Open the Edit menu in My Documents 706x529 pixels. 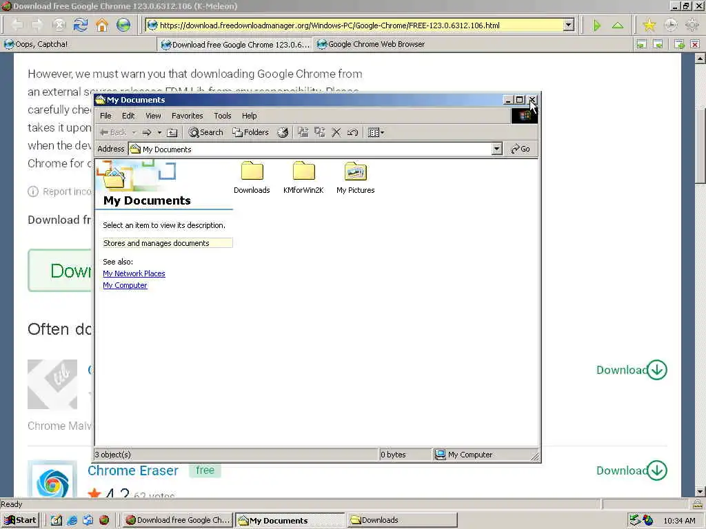(128, 116)
